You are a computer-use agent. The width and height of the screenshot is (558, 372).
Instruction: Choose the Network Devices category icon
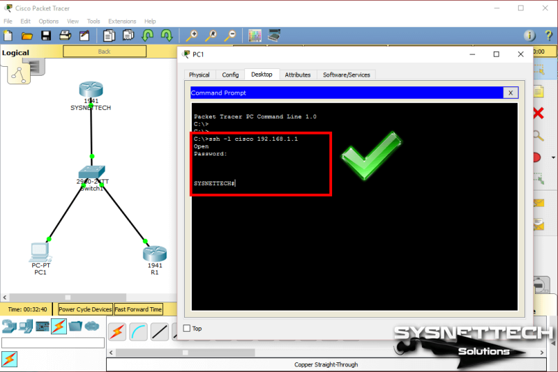(x=9, y=326)
